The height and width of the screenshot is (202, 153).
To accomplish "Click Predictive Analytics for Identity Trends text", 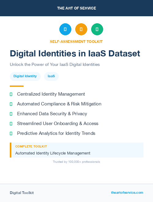I will 56,133.
